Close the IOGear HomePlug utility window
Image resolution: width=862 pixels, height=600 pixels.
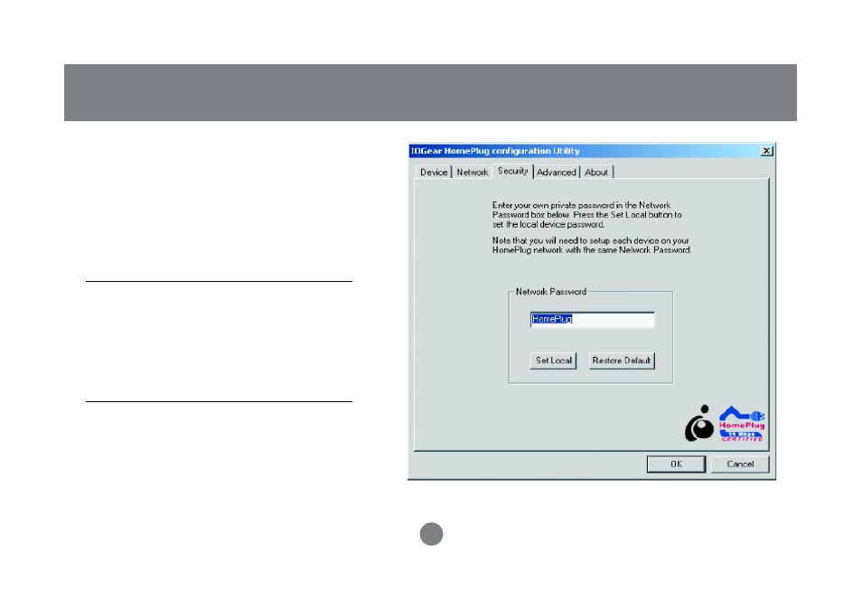click(x=766, y=151)
